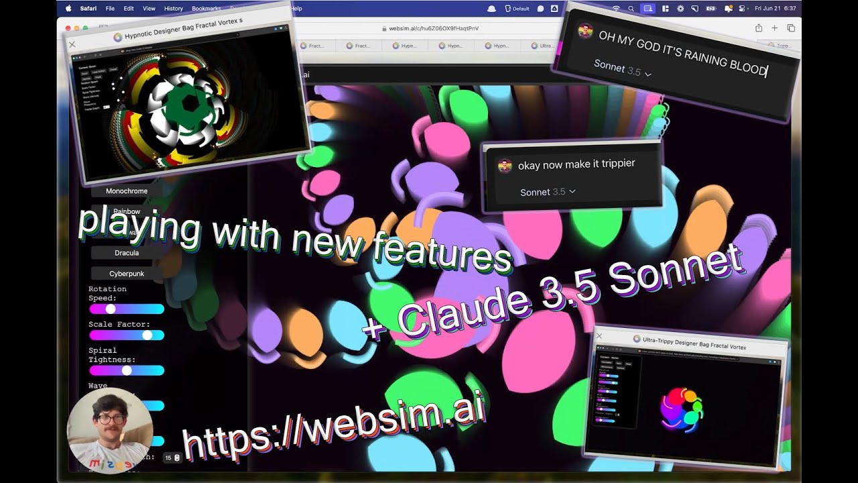
Task: Open the Edit menu
Action: coord(129,9)
